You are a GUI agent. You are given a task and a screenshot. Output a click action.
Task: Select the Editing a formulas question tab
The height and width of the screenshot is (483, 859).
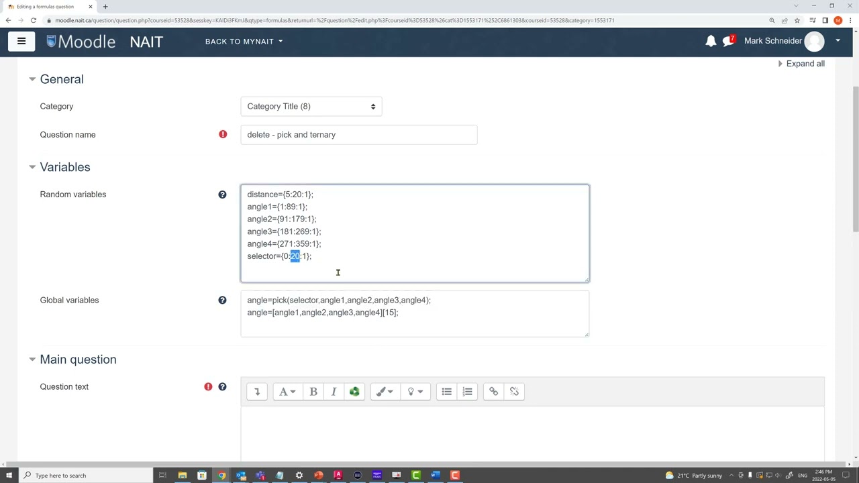coord(48,7)
